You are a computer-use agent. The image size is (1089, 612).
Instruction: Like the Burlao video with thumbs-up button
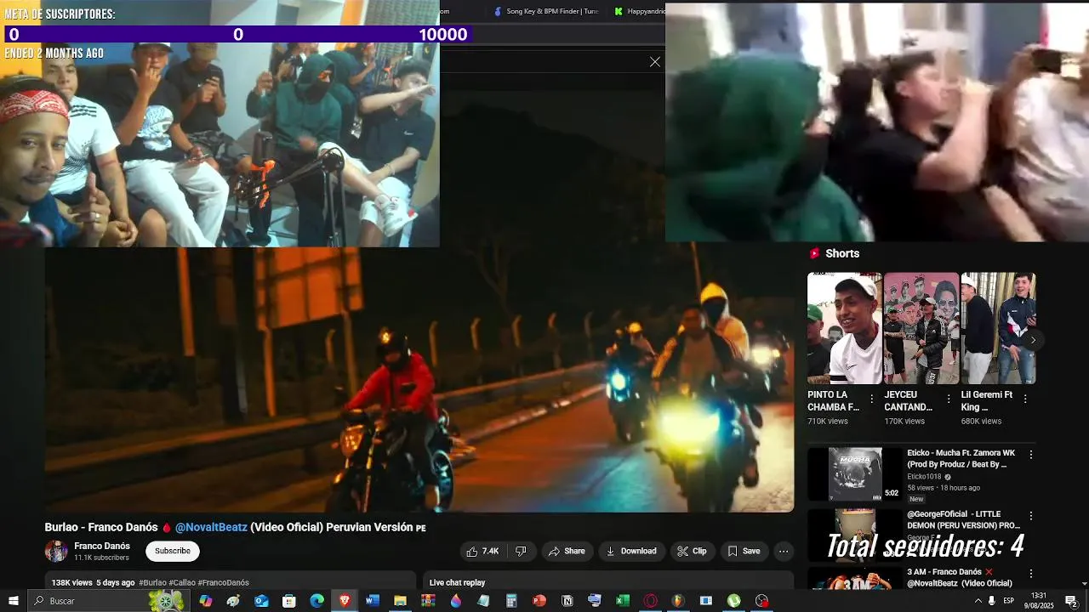pyautogui.click(x=484, y=551)
